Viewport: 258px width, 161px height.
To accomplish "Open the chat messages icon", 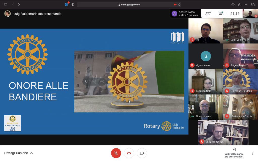I will pos(221,14).
